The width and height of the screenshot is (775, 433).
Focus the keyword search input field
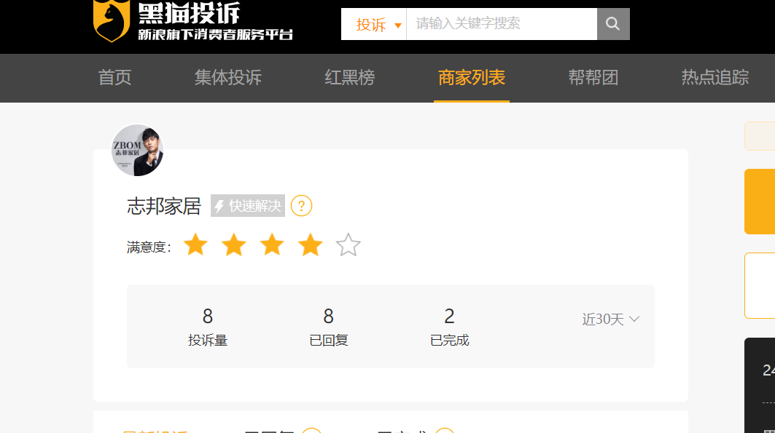(x=501, y=24)
